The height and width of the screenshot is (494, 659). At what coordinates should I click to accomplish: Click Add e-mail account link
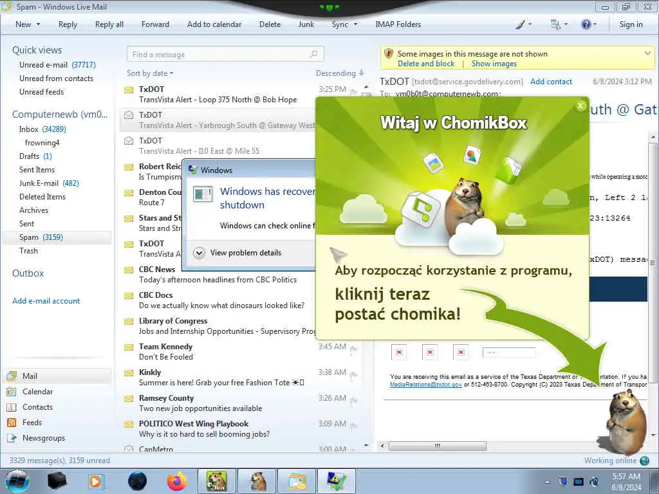tap(46, 301)
